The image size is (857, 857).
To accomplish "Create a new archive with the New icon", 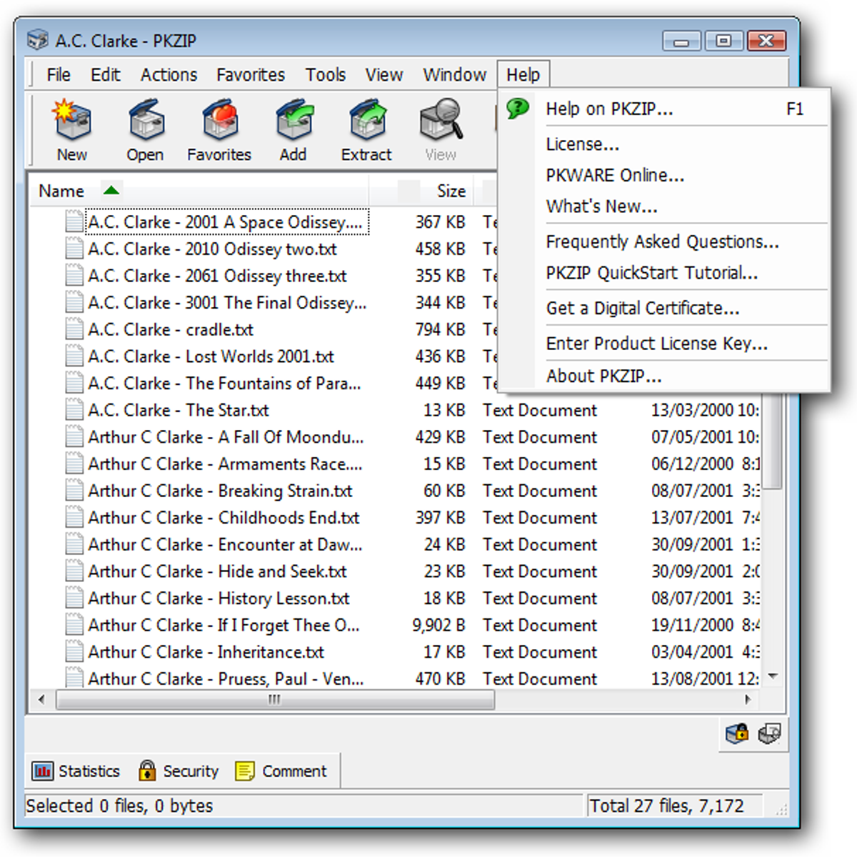I will (71, 129).
